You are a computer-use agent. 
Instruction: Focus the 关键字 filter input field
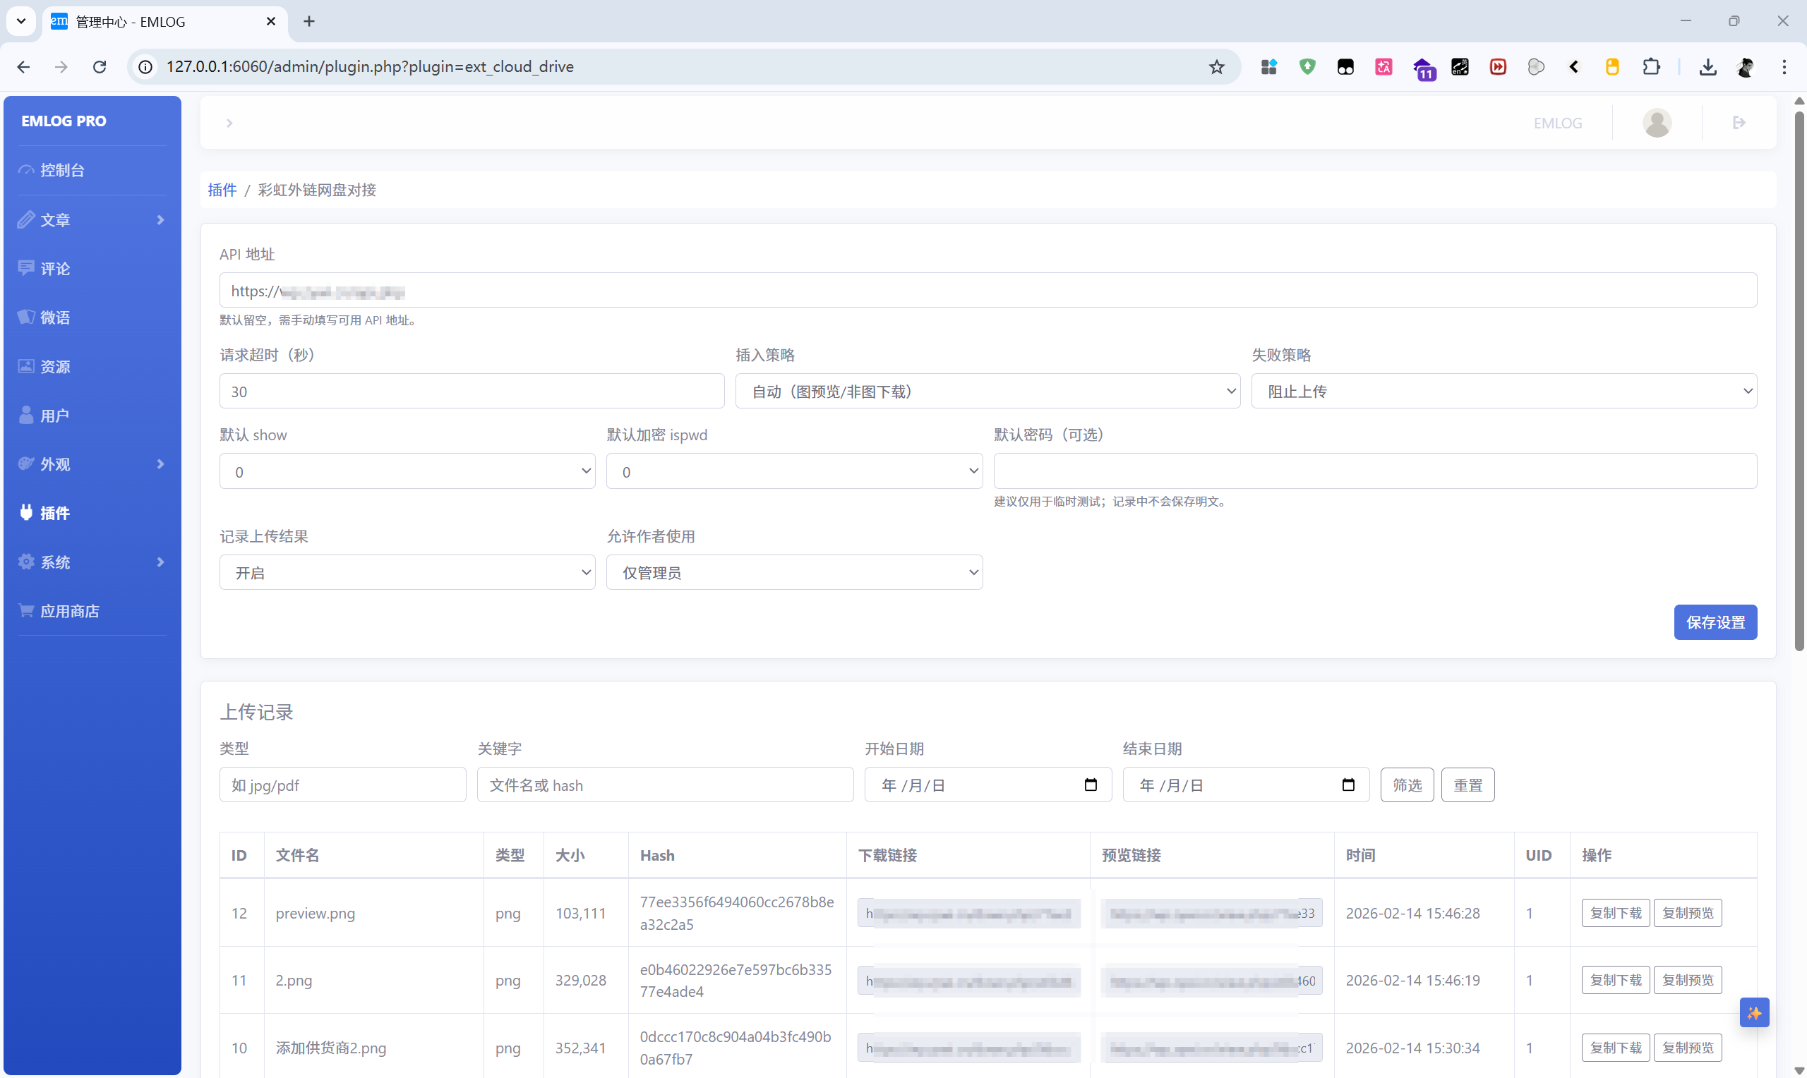665,785
